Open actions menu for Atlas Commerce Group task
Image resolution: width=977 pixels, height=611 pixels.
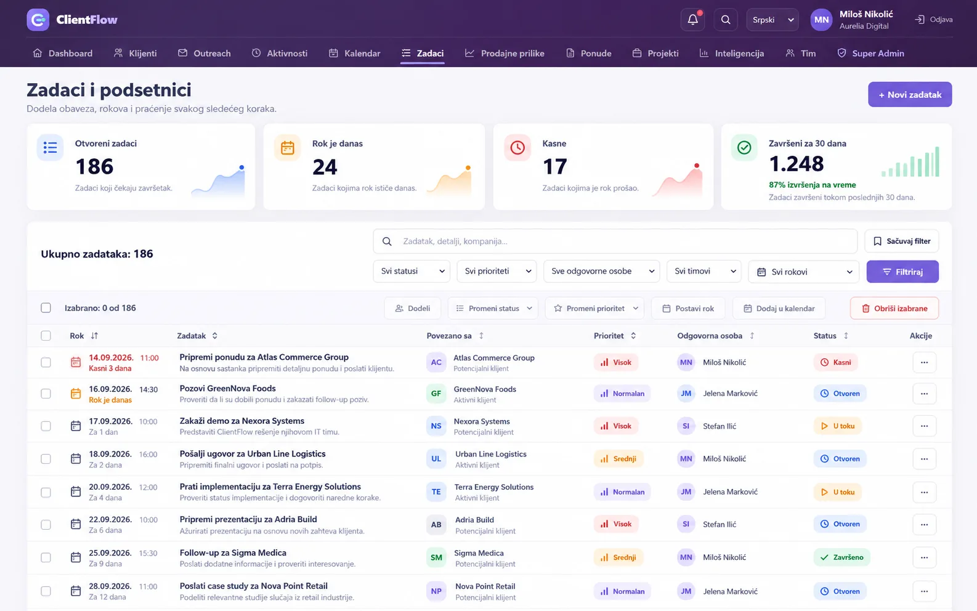pos(924,362)
